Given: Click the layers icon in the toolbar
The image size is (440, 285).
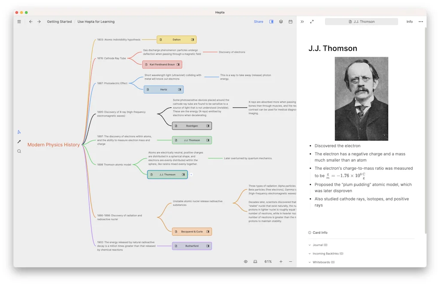Looking at the screenshot, I should [281, 21].
